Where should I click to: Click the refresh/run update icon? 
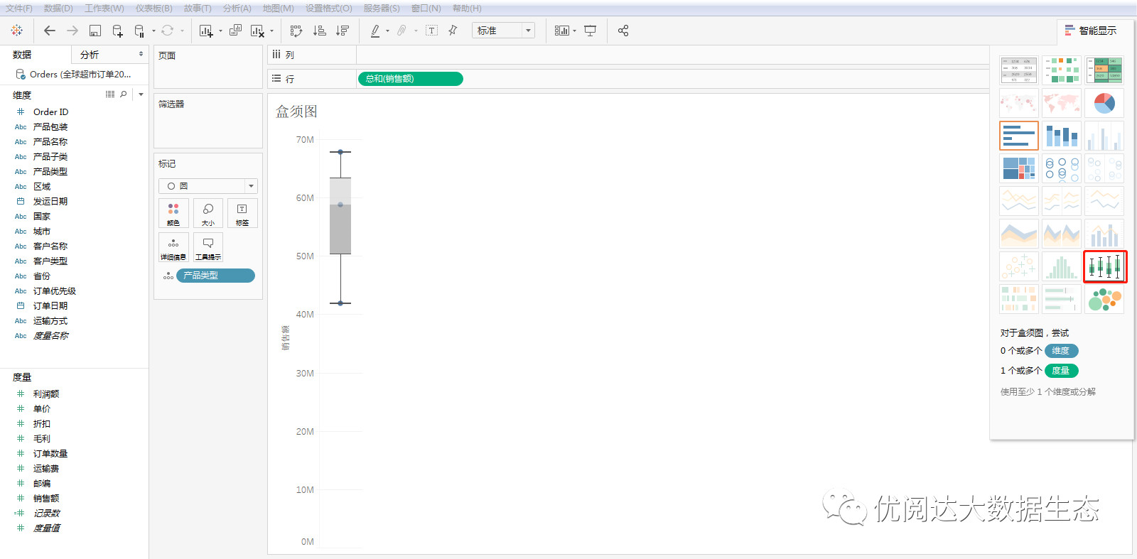(x=168, y=31)
